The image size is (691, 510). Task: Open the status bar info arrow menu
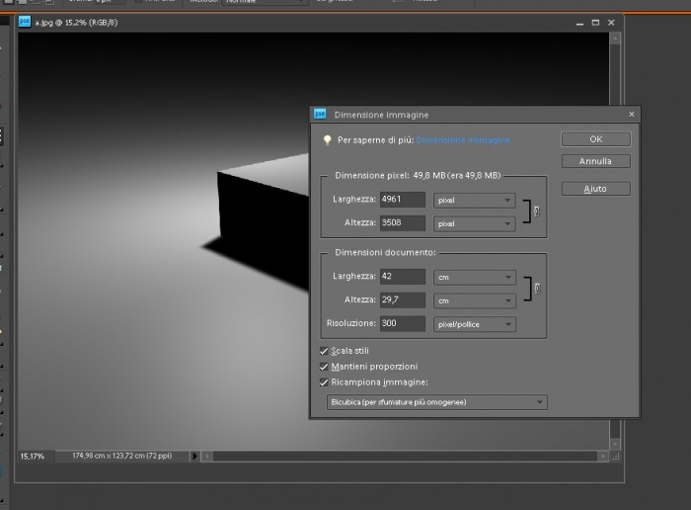[194, 457]
